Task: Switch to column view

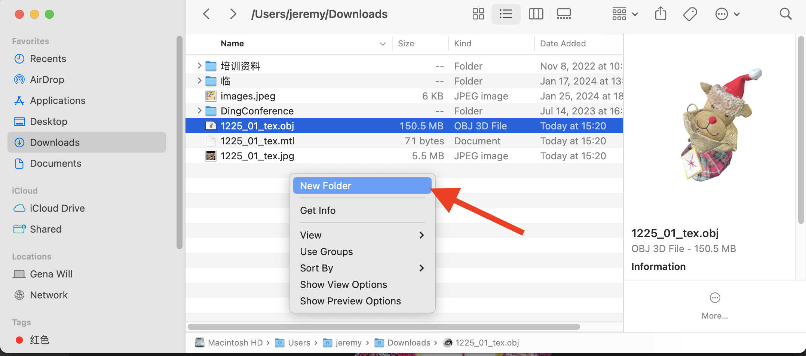Action: [x=536, y=14]
